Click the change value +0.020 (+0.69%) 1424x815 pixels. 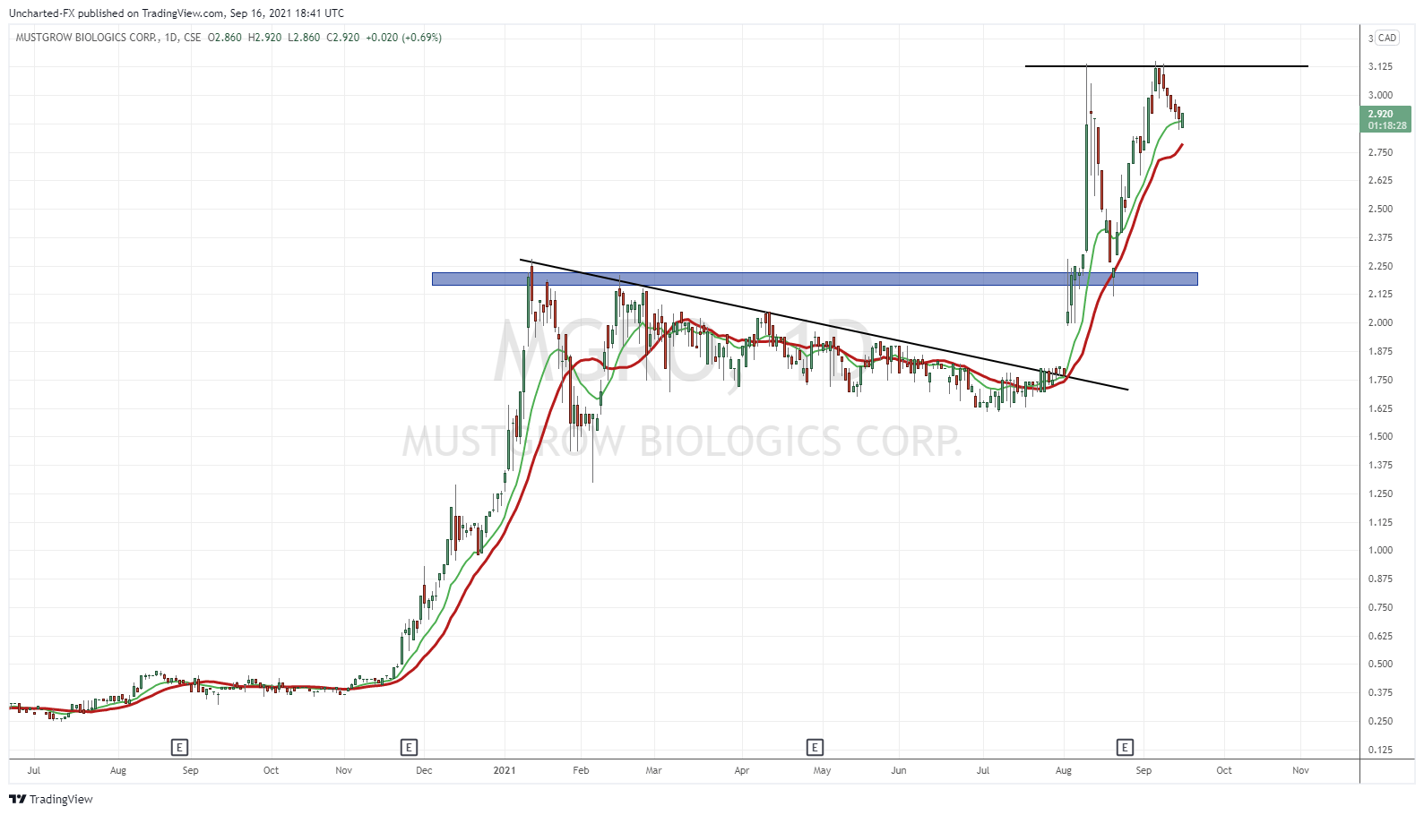[403, 38]
